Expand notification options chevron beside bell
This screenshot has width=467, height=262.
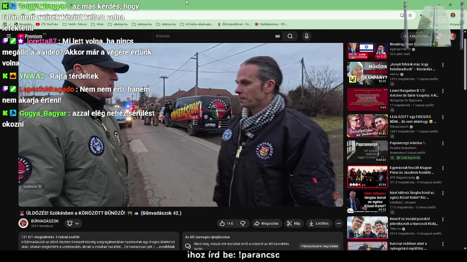[x=77, y=223]
